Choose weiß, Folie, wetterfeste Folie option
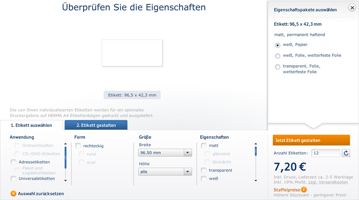Image resolution: width=359 pixels, height=200 pixels. tap(278, 56)
